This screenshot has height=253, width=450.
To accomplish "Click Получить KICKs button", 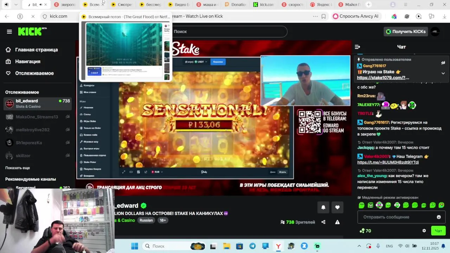I will [x=405, y=32].
